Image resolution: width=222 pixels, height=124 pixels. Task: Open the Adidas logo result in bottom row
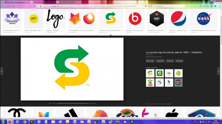tap(71, 112)
